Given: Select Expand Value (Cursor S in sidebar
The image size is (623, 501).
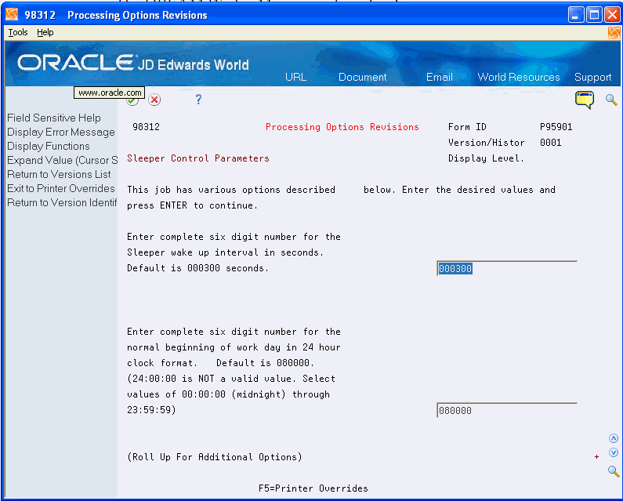Looking at the screenshot, I should pyautogui.click(x=63, y=160).
